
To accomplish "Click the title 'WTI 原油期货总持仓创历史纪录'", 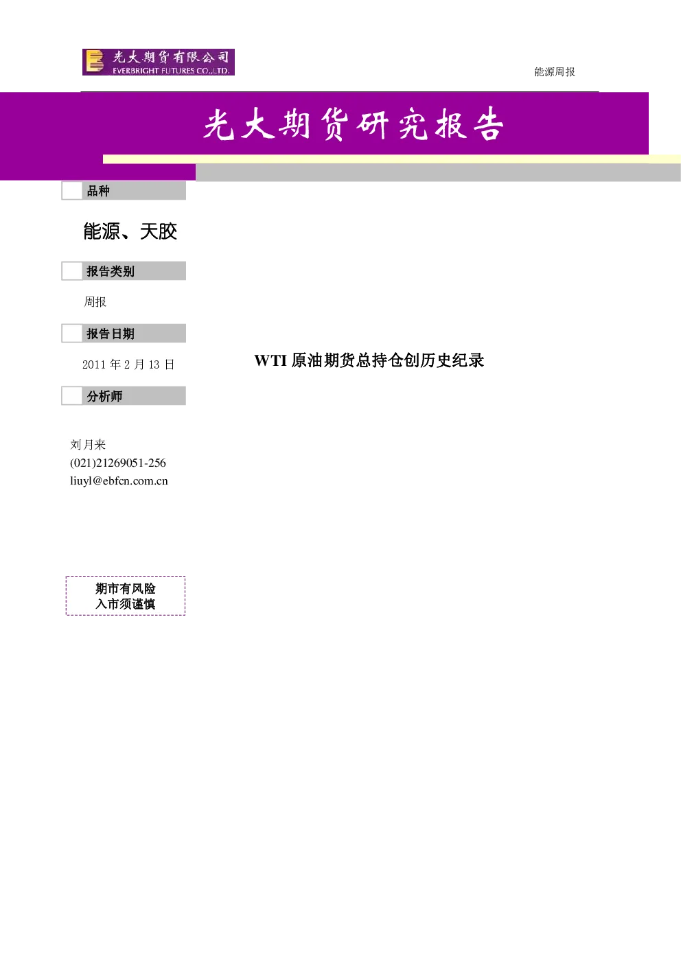I will click(369, 360).
